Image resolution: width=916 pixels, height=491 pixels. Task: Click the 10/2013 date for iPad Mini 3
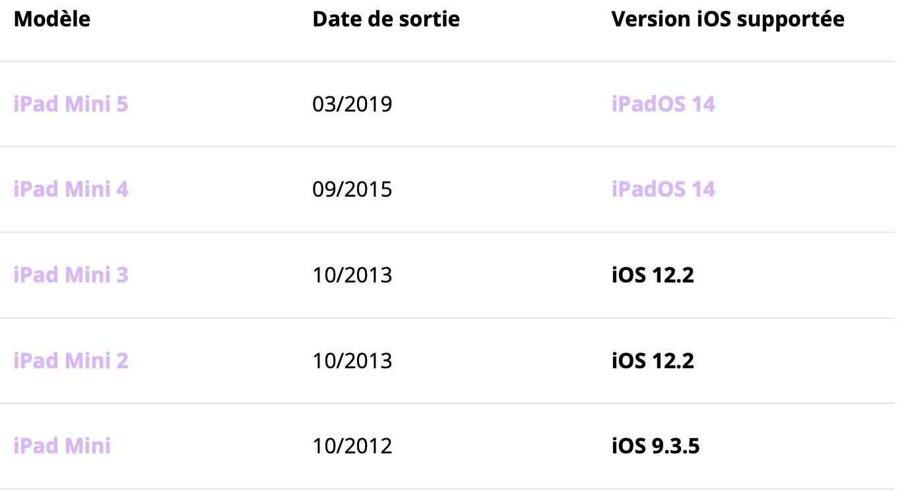(352, 275)
